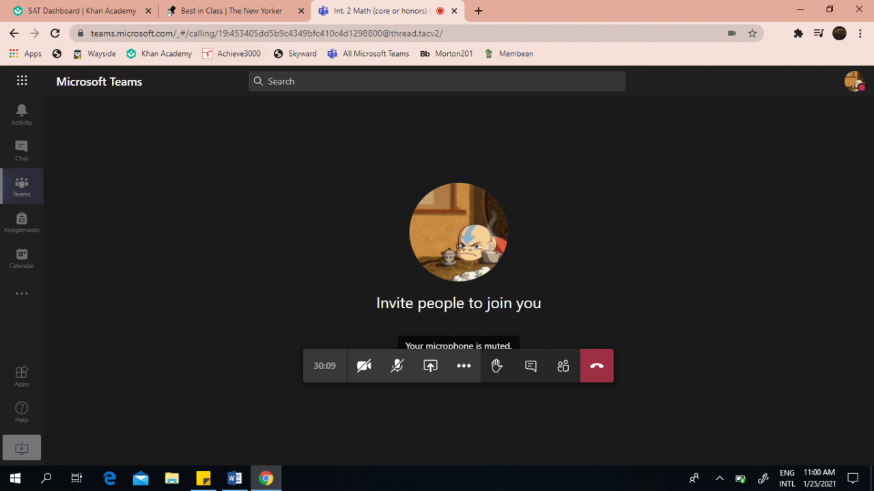Viewport: 874px width, 491px height.
Task: Open the Windows Start menu
Action: (15, 479)
